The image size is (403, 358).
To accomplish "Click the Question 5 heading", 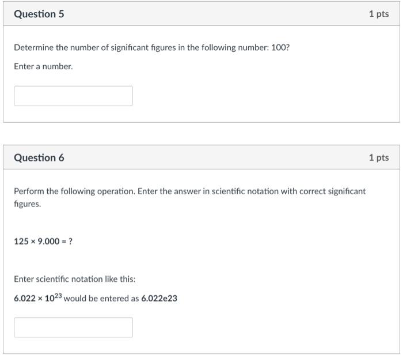I will (39, 14).
